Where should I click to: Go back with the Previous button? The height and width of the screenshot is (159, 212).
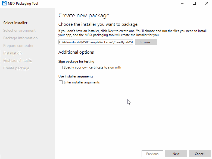pyautogui.click(x=152, y=154)
